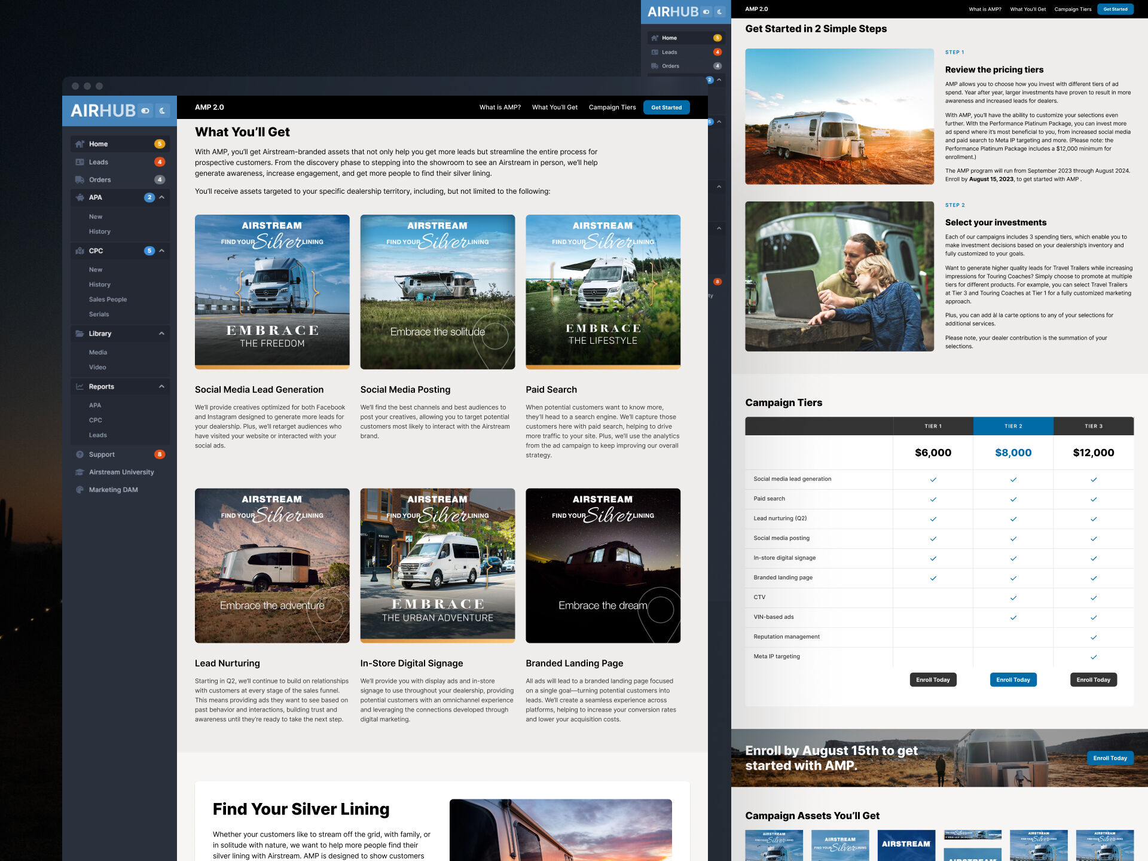Image resolution: width=1148 pixels, height=861 pixels.
Task: Toggle dark mode moon in background window header
Action: click(720, 11)
